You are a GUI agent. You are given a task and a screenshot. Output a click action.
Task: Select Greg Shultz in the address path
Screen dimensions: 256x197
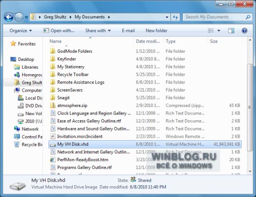click(55, 17)
